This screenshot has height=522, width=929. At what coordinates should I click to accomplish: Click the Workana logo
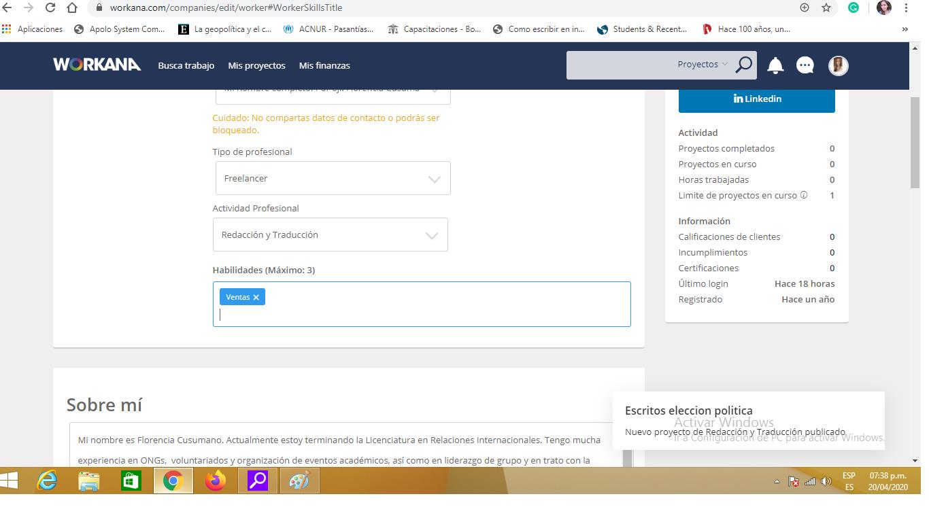tap(97, 65)
